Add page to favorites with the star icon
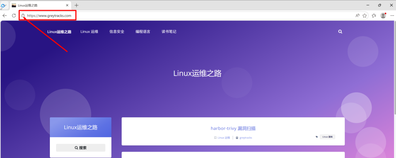 point(365,15)
